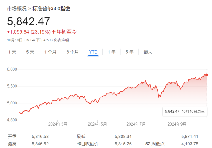Click the 5,871.41 value
The width and height of the screenshot is (212, 148).
190,137
